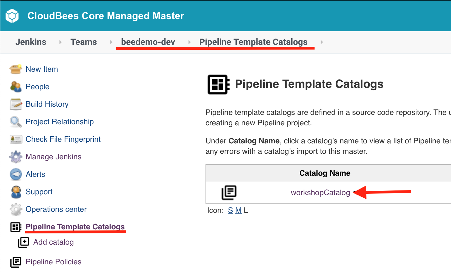Screen dimensions: 451x272
Task: Click the current icon size L
Action: tap(246, 210)
